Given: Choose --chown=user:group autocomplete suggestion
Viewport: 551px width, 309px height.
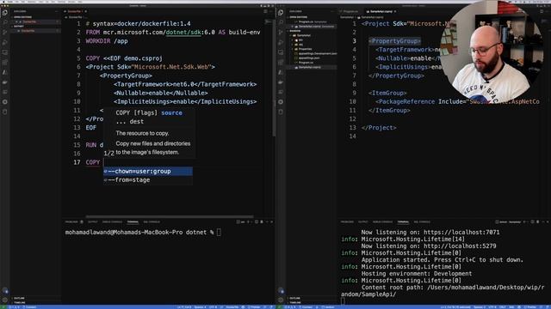Looking at the screenshot, I should (148, 172).
